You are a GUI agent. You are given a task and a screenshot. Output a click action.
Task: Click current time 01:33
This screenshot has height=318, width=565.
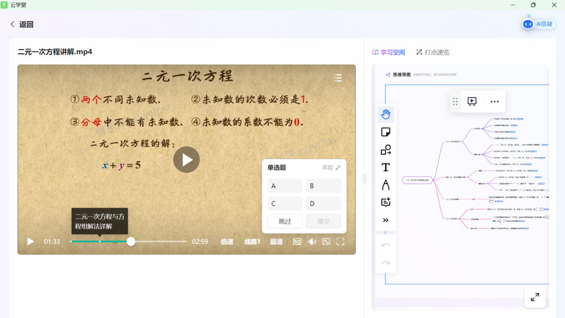[52, 242]
